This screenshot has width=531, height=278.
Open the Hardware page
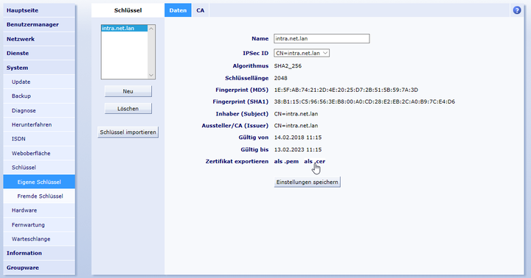tap(39, 210)
